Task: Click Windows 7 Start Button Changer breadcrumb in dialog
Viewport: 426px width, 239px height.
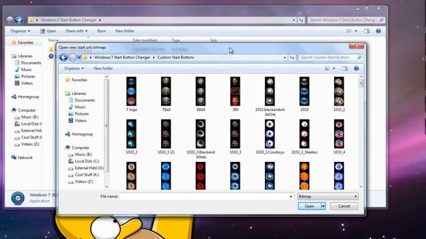Action: coord(122,58)
